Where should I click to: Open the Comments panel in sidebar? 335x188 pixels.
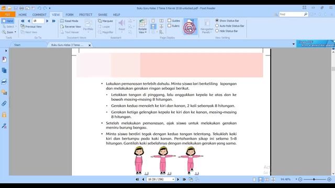tap(4, 92)
